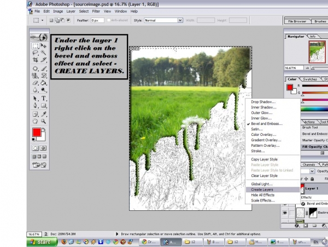The image size is (328, 247).
Task: Set Intersect with Selection mode
Action: point(68,20)
